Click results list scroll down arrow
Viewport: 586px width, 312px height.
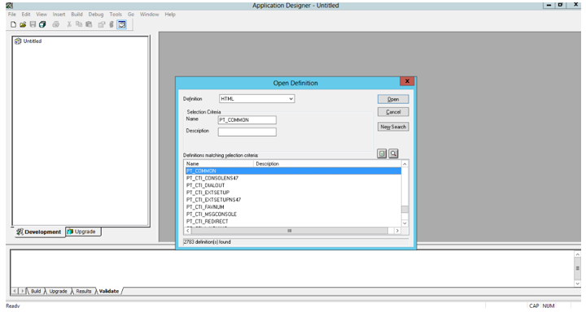(x=405, y=223)
